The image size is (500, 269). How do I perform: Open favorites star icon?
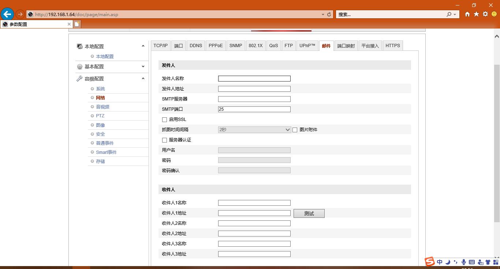tap(476, 14)
